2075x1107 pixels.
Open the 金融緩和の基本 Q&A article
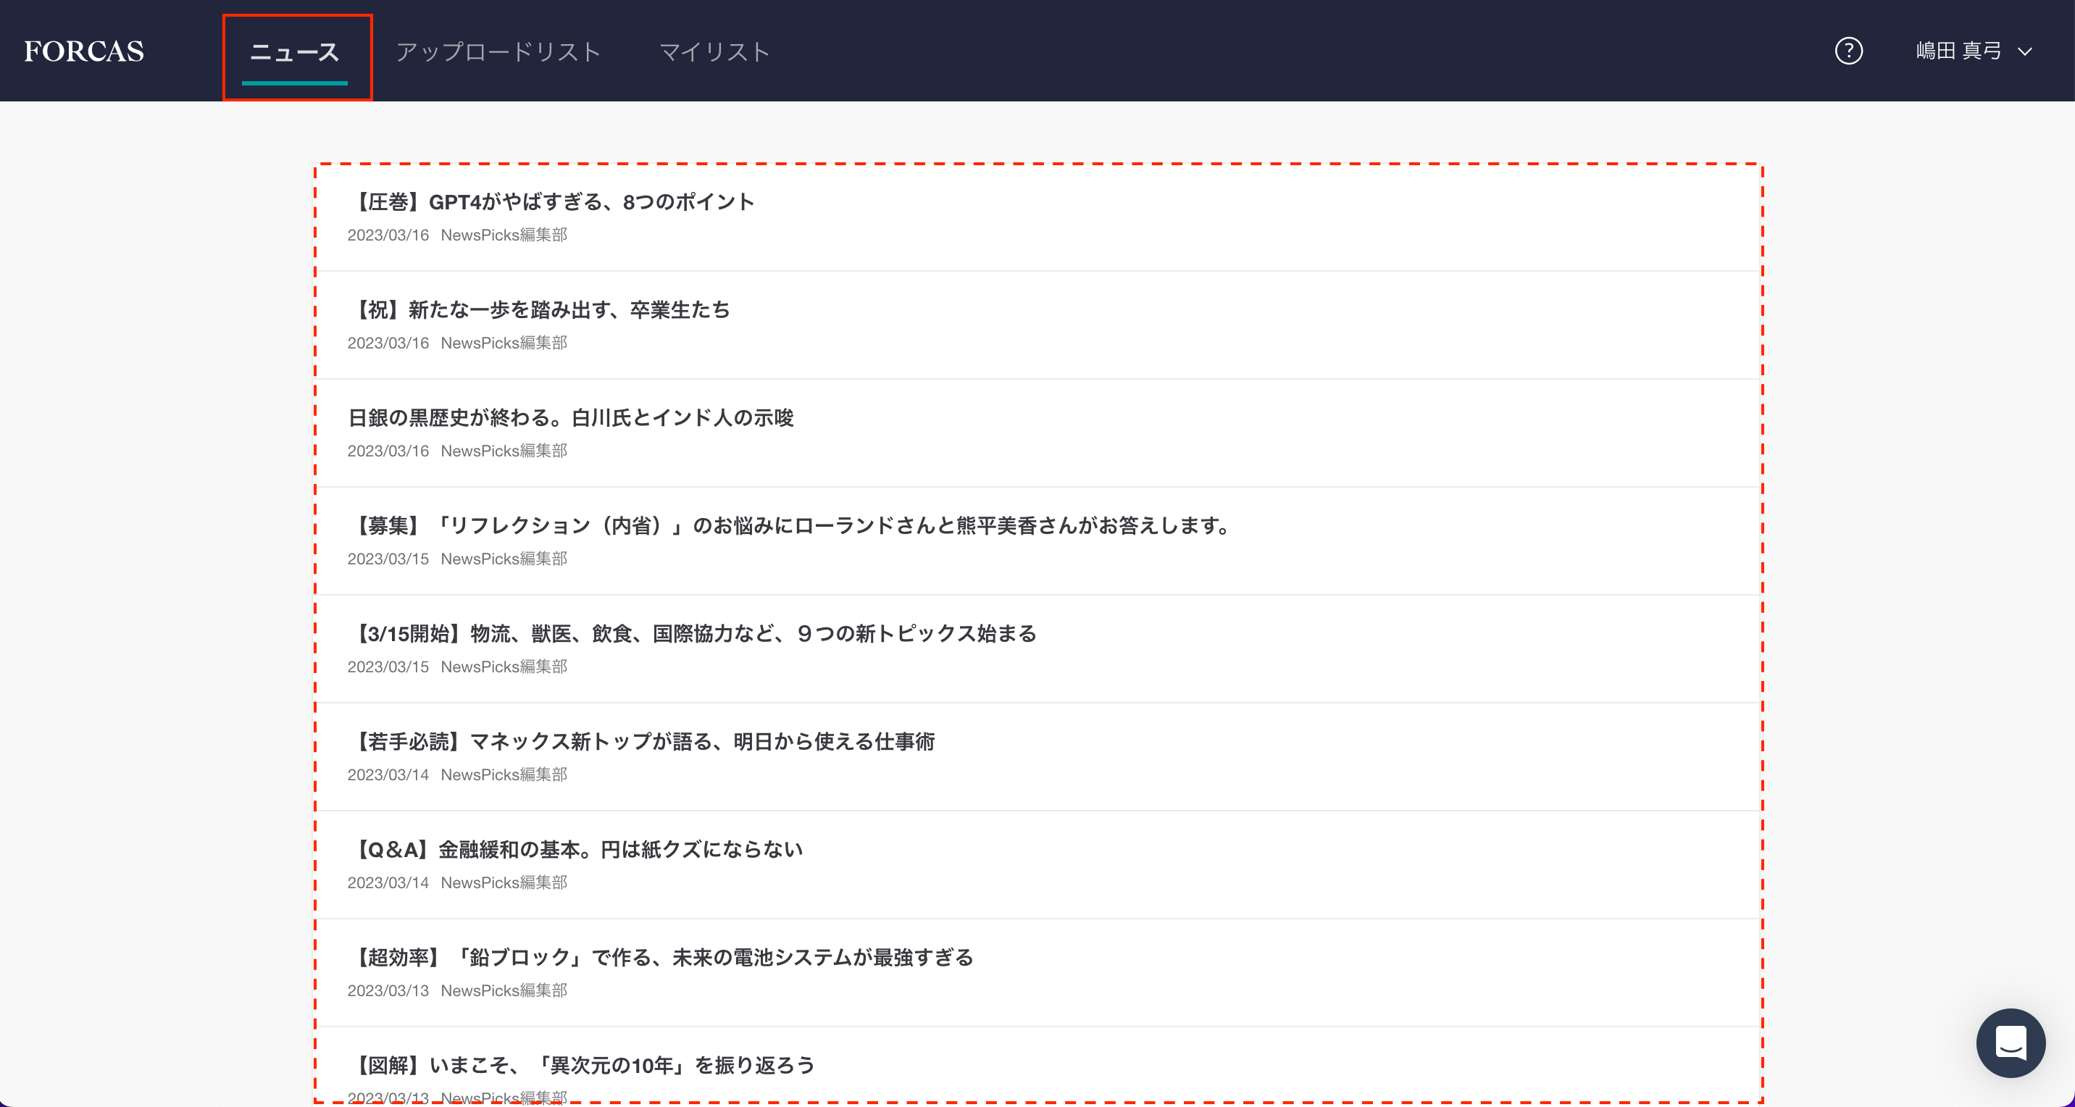tap(578, 849)
